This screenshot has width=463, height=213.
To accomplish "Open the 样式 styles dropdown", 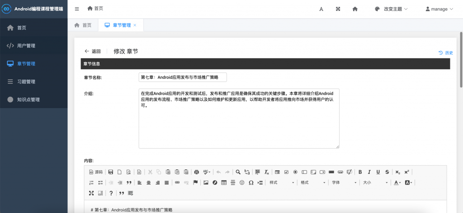I will coord(282,183).
